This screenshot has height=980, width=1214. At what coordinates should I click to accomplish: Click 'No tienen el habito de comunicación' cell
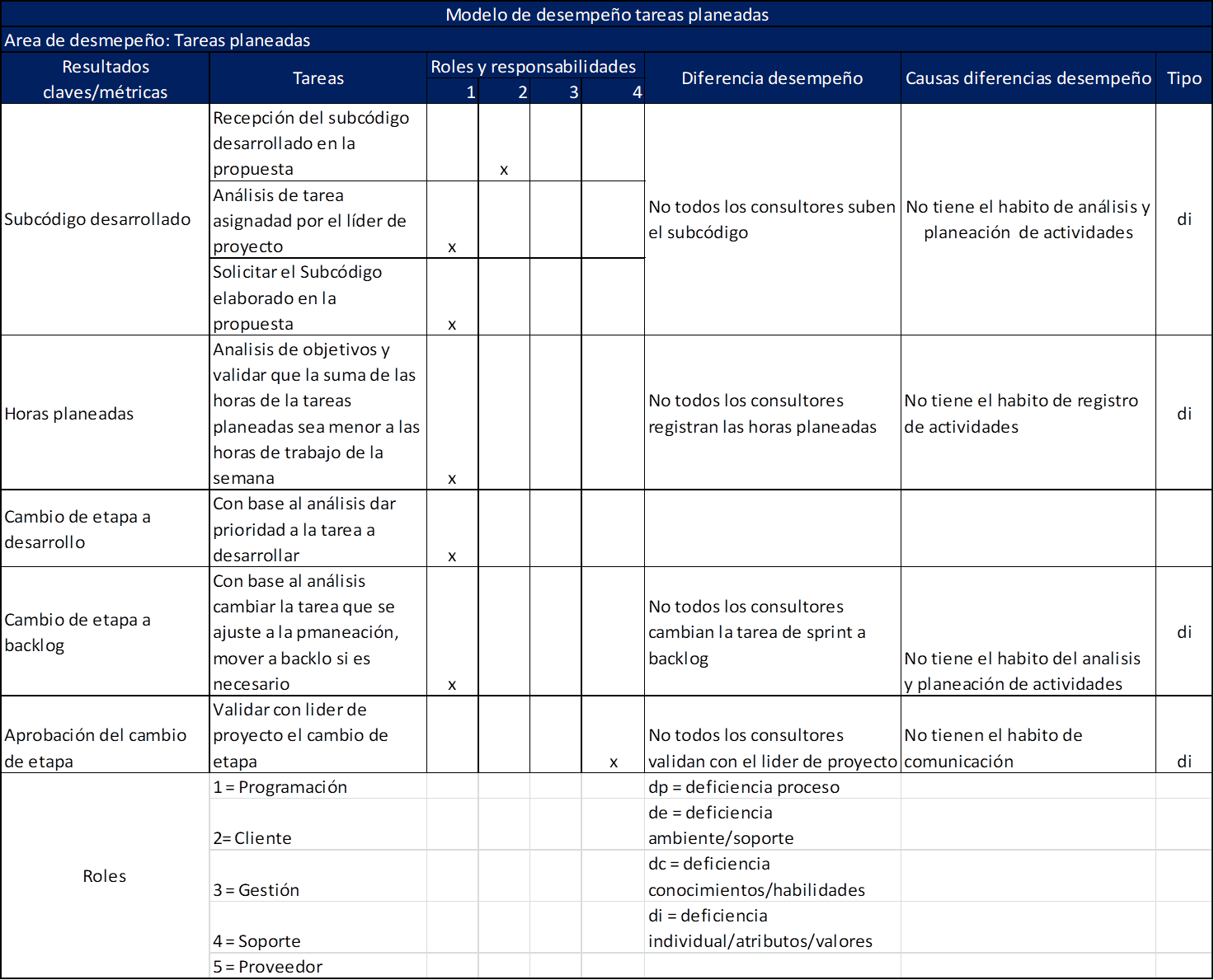click(1028, 735)
